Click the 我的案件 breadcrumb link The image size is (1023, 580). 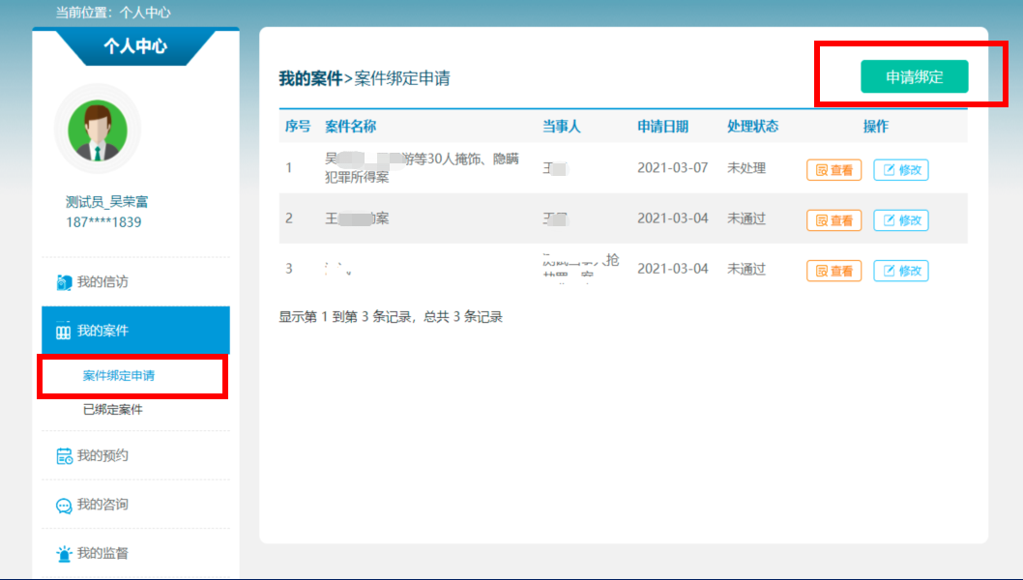(x=310, y=79)
